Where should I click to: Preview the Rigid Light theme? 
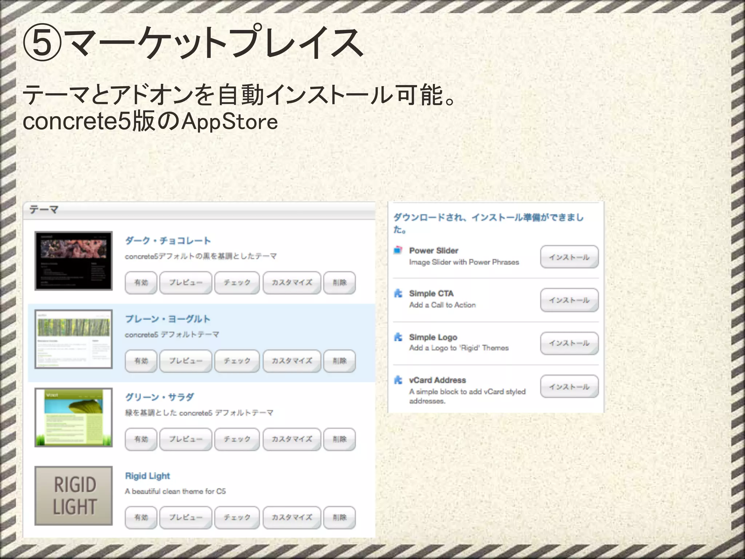tap(186, 517)
